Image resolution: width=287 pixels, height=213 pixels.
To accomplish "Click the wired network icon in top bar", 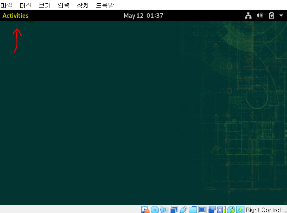I will pos(248,16).
